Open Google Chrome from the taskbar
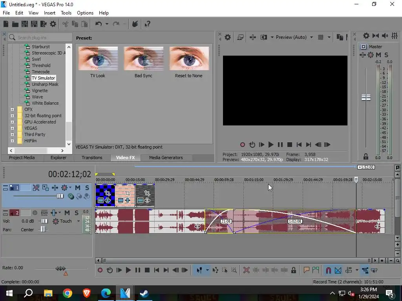This screenshot has width=402, height=301. [x=68, y=293]
